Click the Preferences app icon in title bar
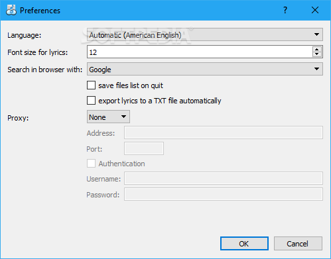Image resolution: width=331 pixels, height=259 pixels. click(x=11, y=10)
